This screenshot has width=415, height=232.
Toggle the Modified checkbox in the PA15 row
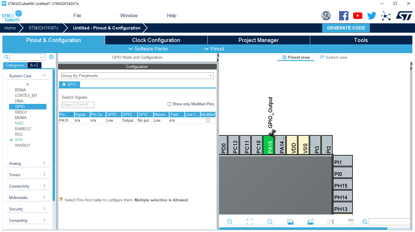coord(208,120)
